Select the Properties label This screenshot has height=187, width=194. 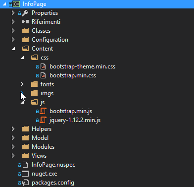pyautogui.click(x=45, y=13)
